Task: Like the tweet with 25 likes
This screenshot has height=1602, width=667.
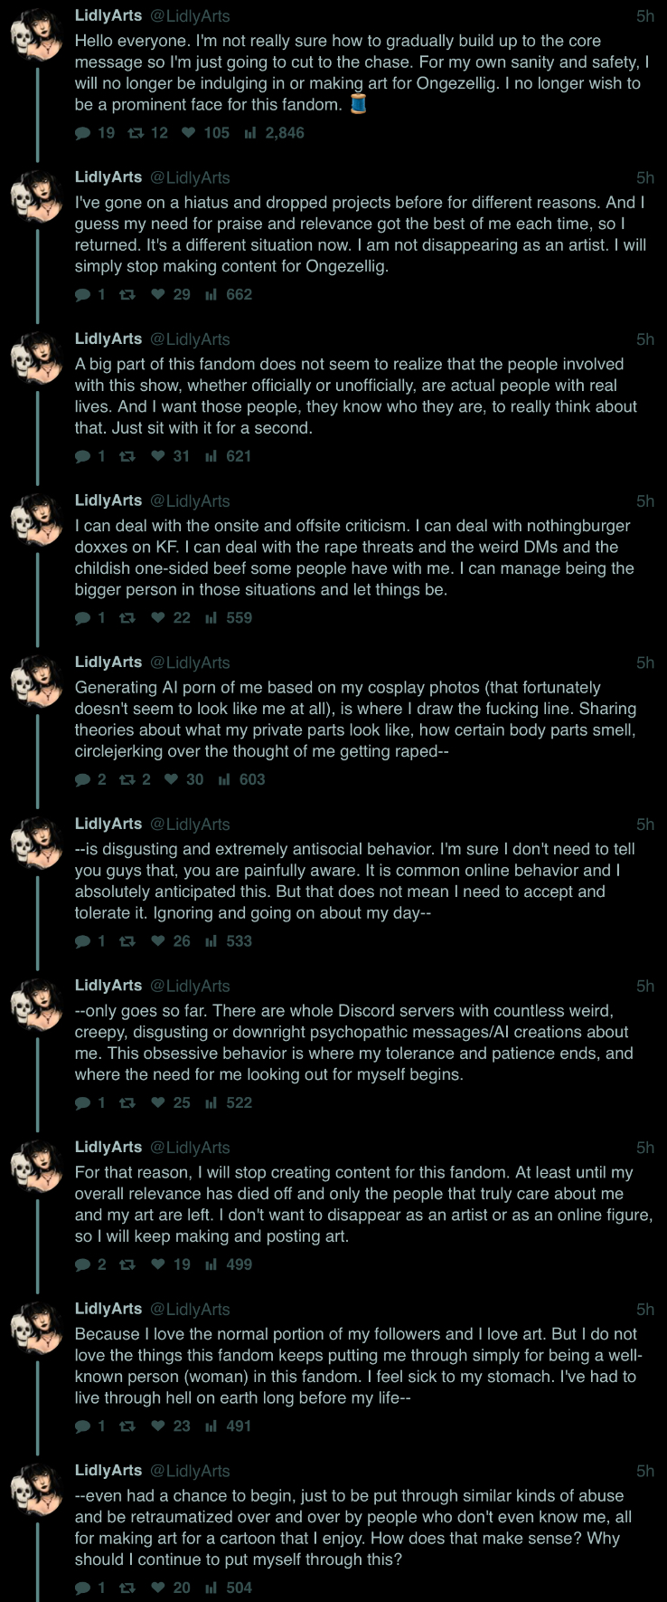Action: tap(158, 1102)
